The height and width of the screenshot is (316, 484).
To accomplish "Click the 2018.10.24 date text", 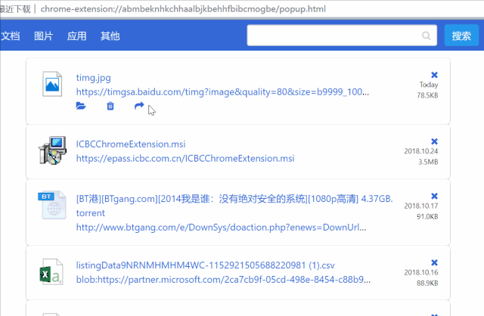I will pyautogui.click(x=421, y=151).
